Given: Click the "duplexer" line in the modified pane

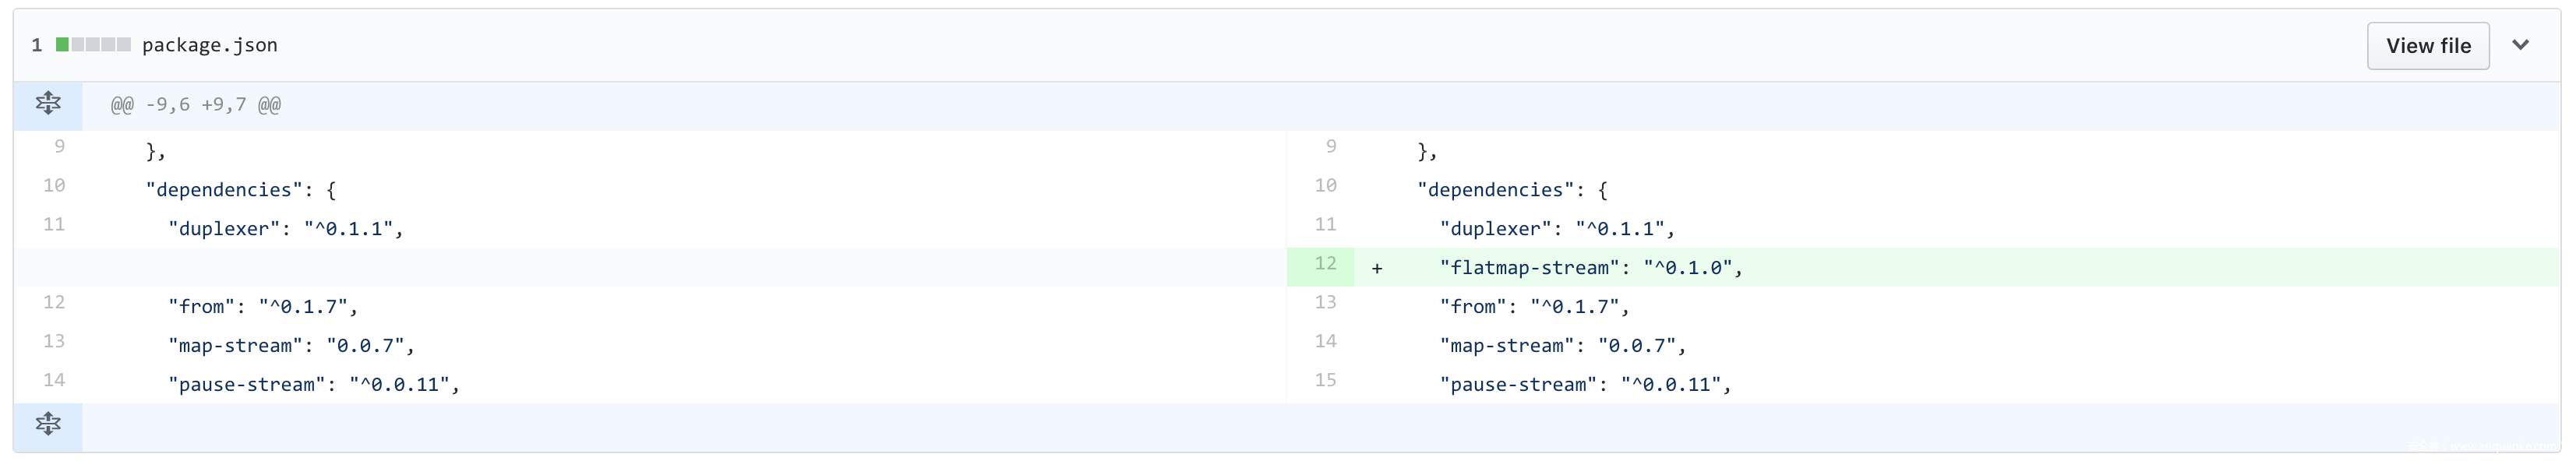Looking at the screenshot, I should 1556,229.
